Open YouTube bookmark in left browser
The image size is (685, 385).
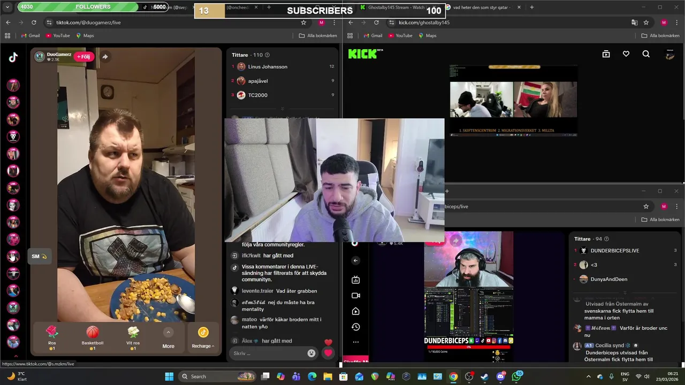pos(58,36)
